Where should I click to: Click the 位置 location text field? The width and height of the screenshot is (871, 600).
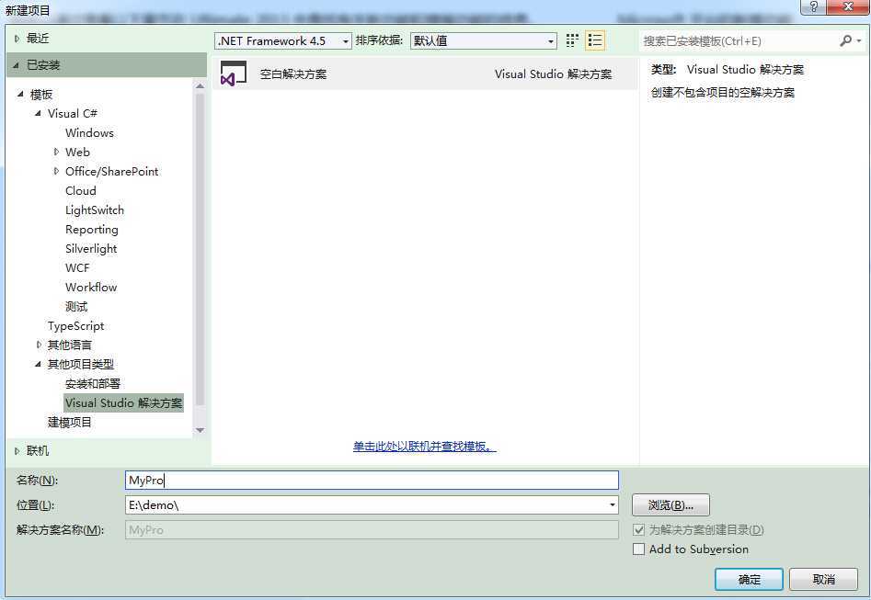click(365, 505)
